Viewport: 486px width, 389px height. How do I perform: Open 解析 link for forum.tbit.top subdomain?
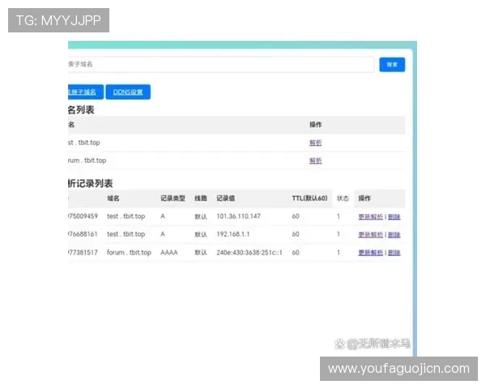click(315, 160)
